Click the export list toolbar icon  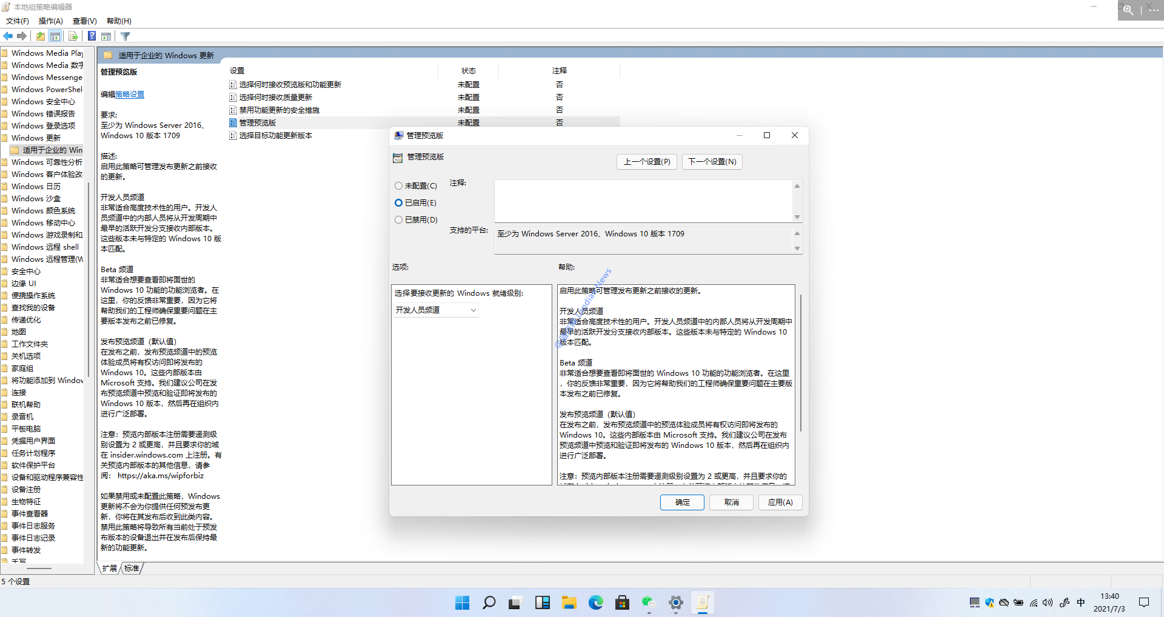tap(73, 36)
